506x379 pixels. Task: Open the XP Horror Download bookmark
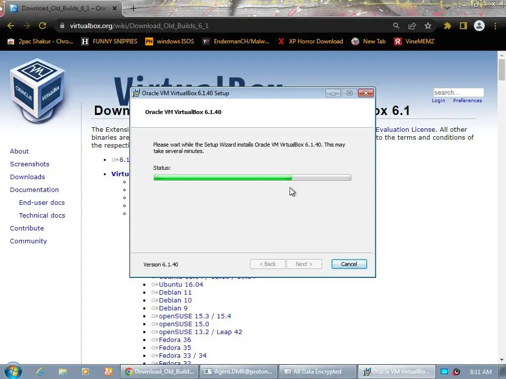[x=310, y=41]
